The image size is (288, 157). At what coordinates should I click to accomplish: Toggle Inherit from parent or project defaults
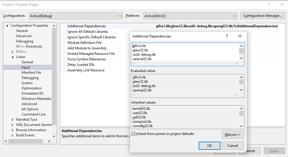pyautogui.click(x=134, y=134)
